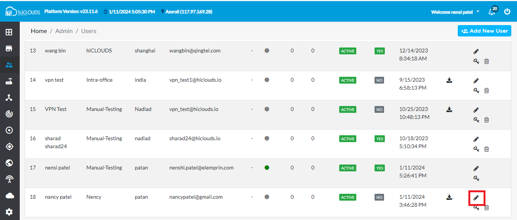Click Platform Version v23.11.6 text

tap(71, 11)
